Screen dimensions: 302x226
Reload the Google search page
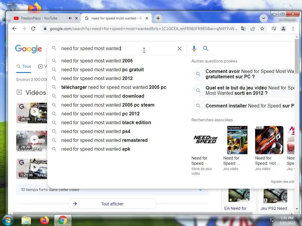tap(33, 29)
